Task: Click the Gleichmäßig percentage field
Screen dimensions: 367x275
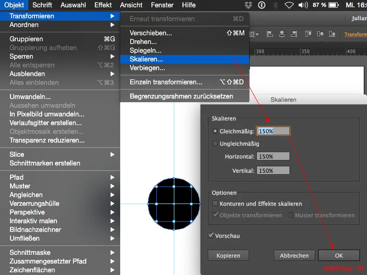Action: (x=273, y=131)
